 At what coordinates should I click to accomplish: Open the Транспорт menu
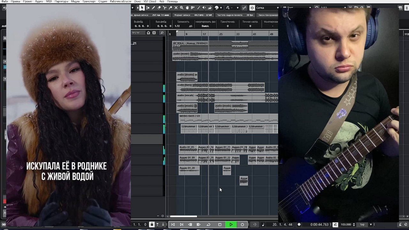(x=89, y=2)
